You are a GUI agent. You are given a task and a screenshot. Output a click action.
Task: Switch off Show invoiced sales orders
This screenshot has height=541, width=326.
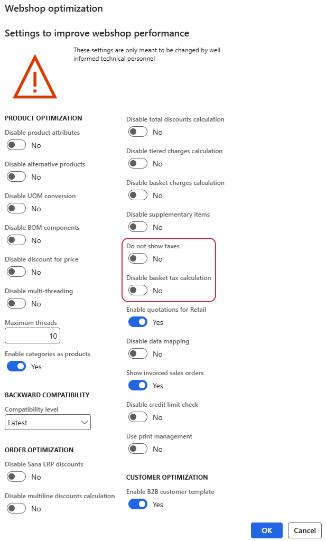click(138, 385)
